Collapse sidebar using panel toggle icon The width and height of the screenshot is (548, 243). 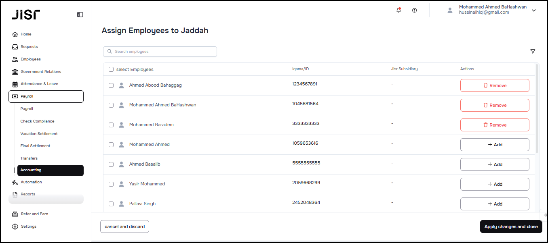coord(80,15)
